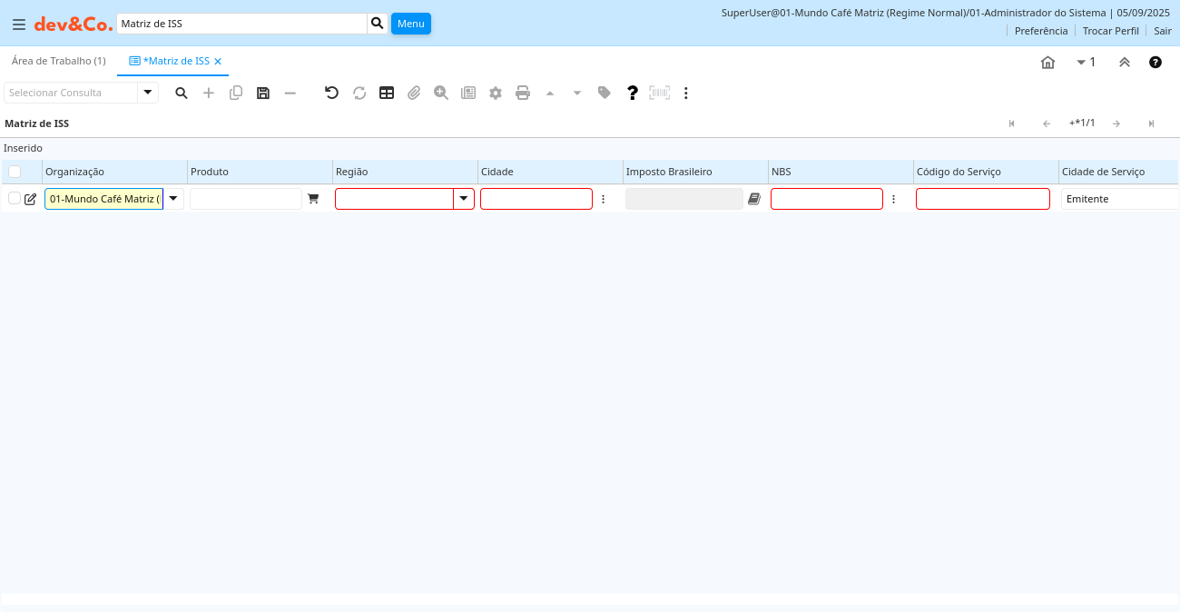Click the hamburger menu icon

(x=18, y=25)
